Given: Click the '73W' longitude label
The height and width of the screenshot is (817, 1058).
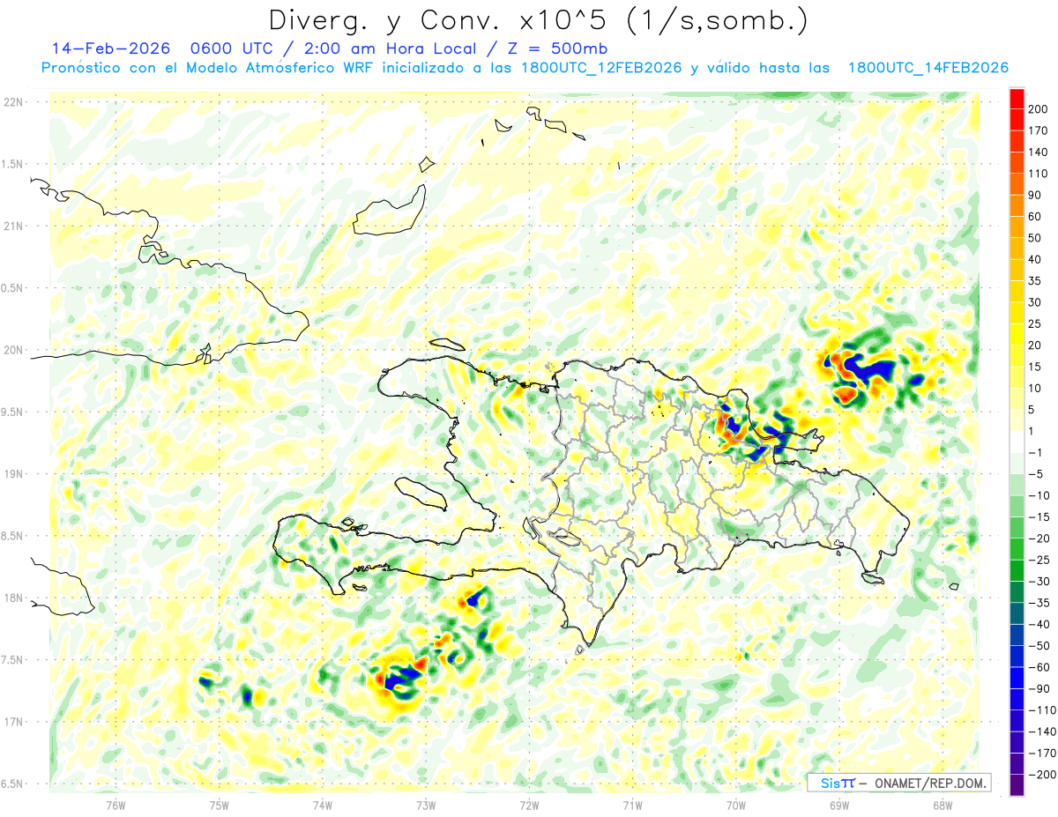Looking at the screenshot, I should click(x=426, y=805).
